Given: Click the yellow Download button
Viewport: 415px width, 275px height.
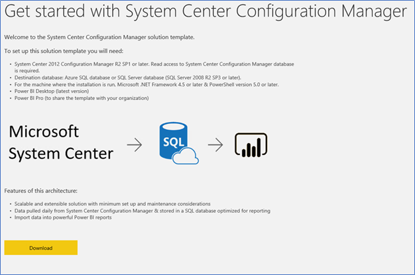Looking at the screenshot, I should click(40, 248).
